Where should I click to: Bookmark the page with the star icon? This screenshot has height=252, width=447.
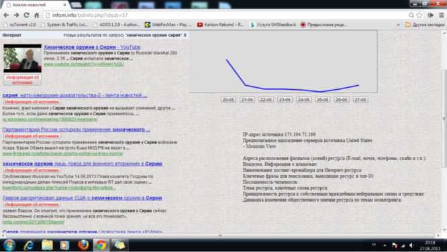419,15
